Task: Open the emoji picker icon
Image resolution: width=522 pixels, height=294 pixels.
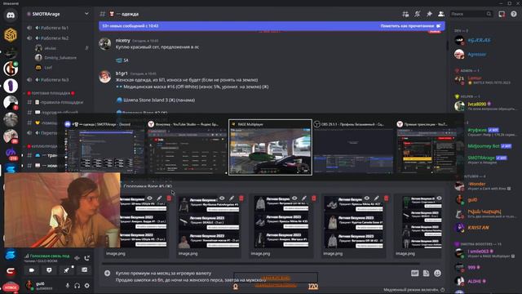Action: tap(437, 274)
